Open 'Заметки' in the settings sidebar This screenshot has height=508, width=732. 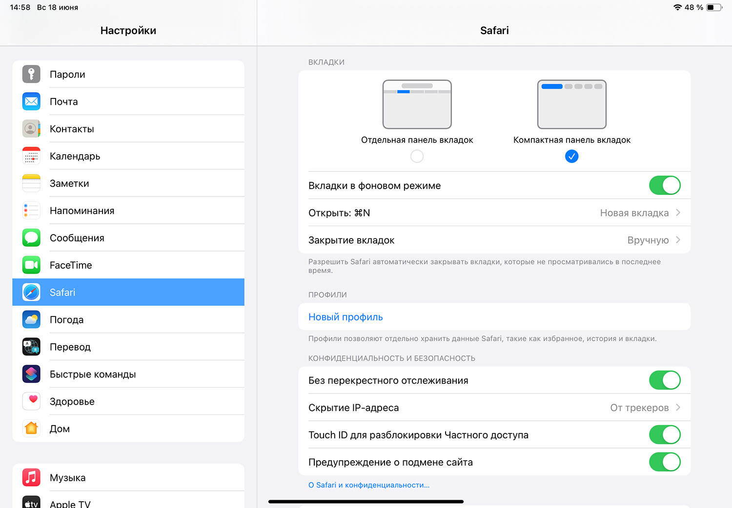[69, 183]
